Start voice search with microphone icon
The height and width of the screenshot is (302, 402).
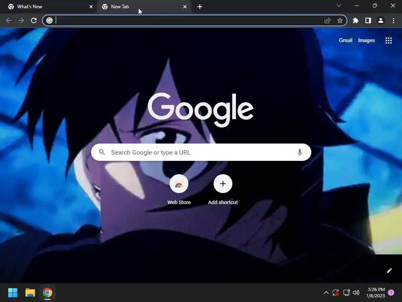[x=300, y=152]
